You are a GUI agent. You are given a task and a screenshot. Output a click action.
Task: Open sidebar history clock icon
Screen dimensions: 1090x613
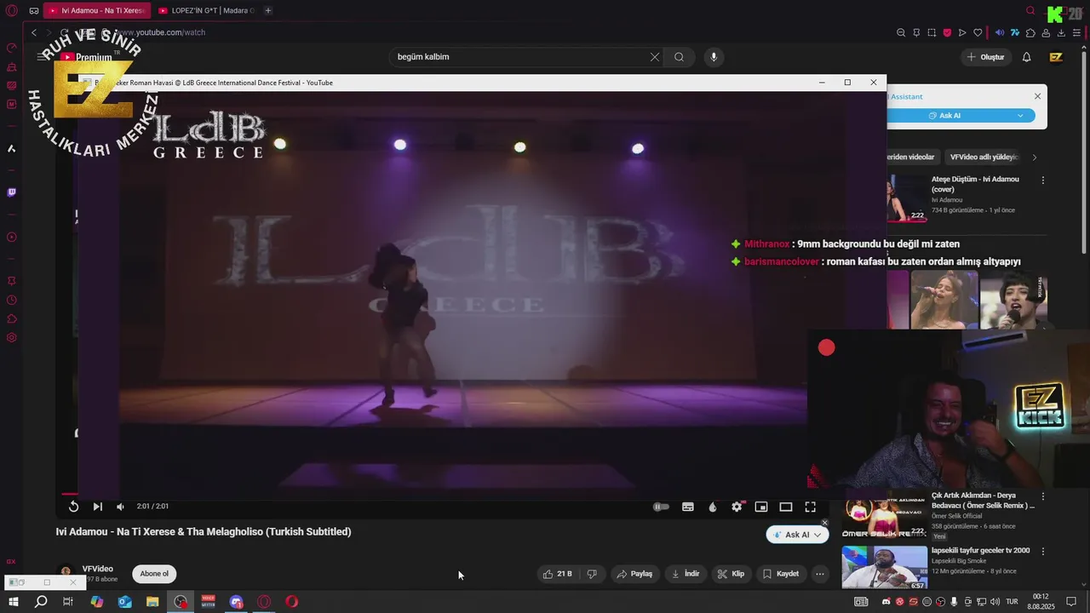click(12, 300)
